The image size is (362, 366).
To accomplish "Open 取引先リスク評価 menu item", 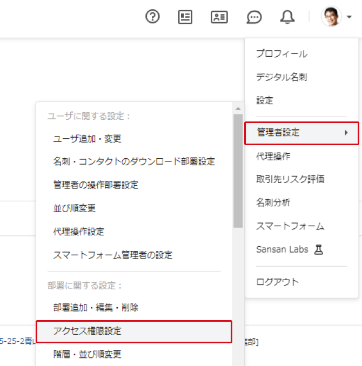I will [x=290, y=179].
